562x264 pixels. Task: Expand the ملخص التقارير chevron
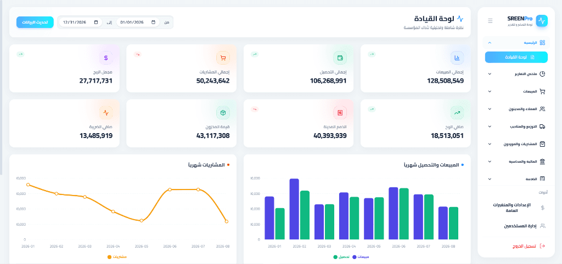(490, 74)
